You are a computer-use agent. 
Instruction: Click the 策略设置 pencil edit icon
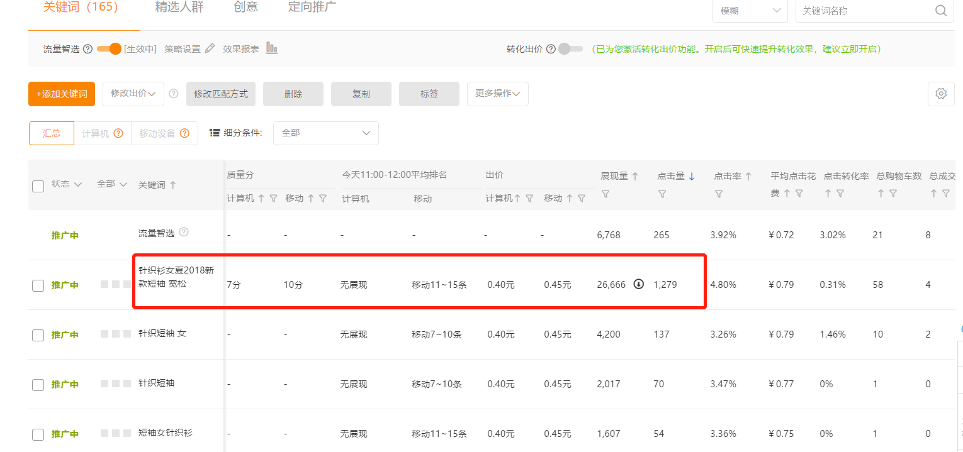pyautogui.click(x=210, y=48)
